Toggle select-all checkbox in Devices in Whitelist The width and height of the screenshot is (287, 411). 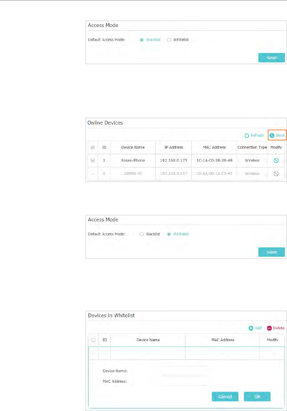[x=93, y=340]
